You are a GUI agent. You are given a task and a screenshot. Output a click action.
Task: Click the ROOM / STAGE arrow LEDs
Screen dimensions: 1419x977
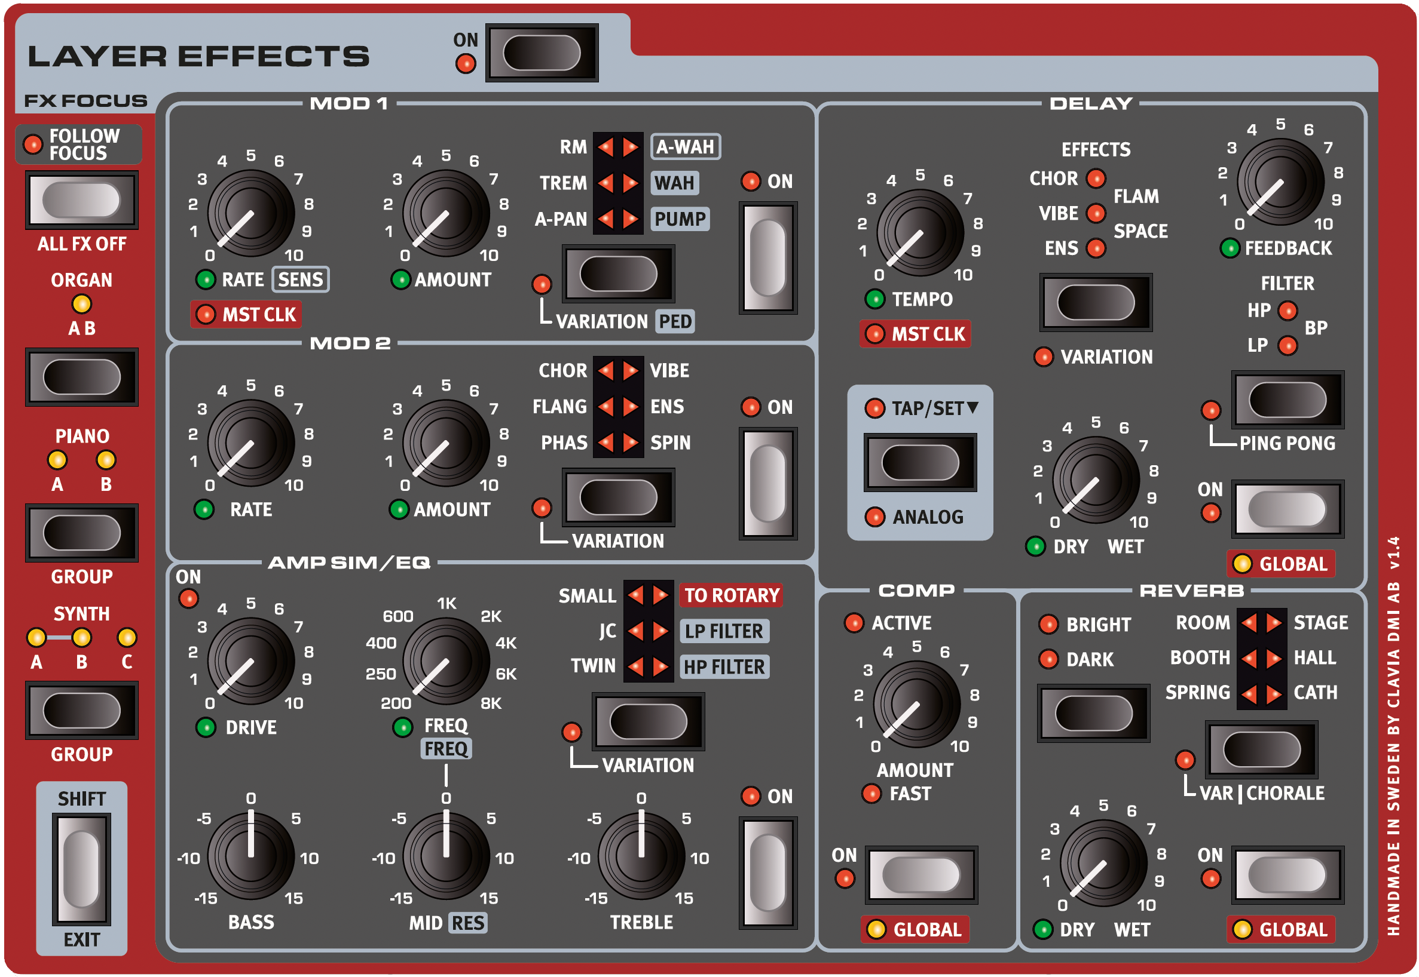(x=1261, y=623)
